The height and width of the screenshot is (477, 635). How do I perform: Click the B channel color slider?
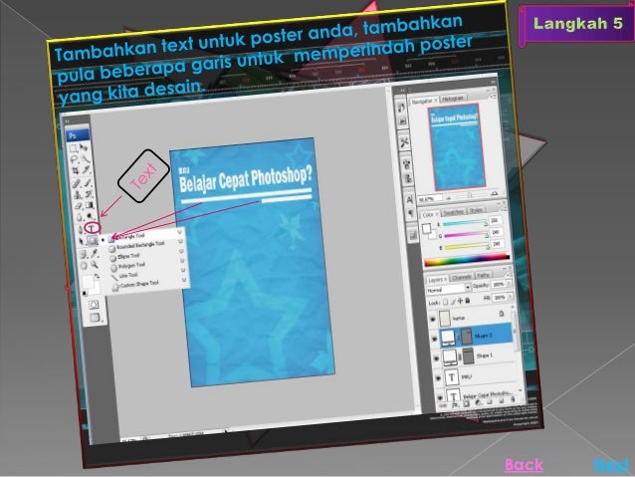pos(467,246)
